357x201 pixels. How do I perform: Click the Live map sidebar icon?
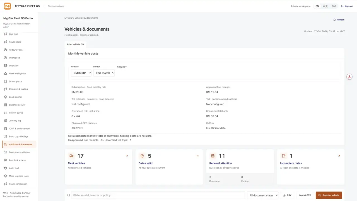[6, 34]
